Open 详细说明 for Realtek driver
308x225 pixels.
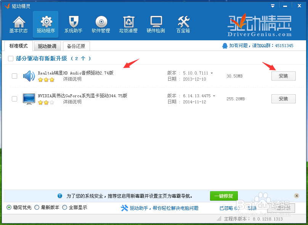(x=72, y=79)
